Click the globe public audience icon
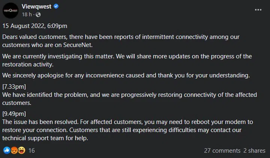 tap(38, 15)
